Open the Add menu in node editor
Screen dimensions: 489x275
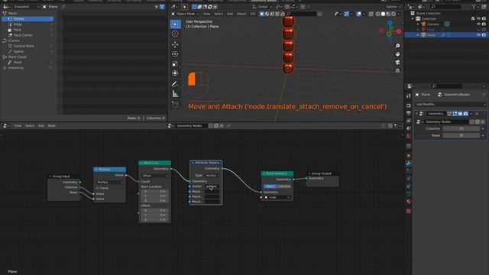pyautogui.click(x=40, y=125)
